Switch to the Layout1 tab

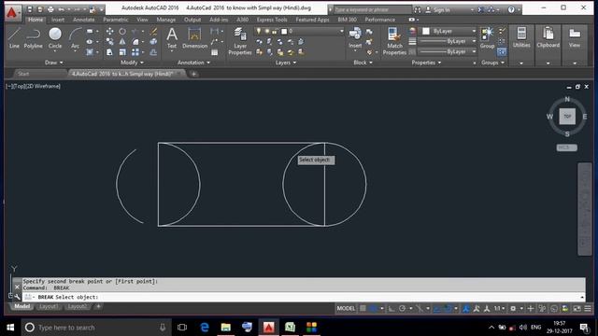pos(49,306)
